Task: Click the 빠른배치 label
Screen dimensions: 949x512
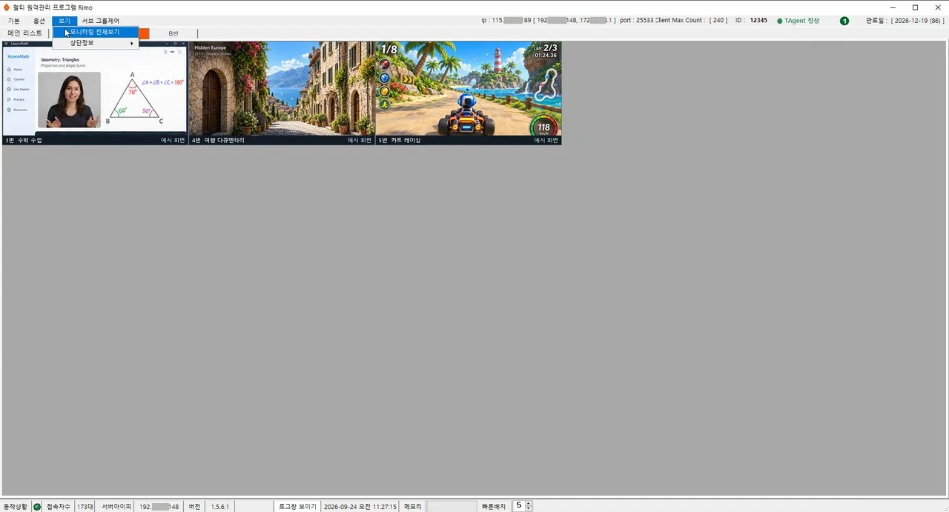Action: [494, 507]
